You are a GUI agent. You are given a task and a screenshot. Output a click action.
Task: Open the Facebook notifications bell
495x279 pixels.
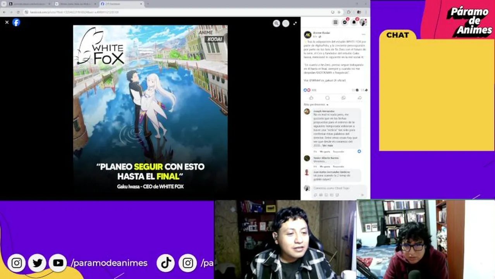tap(354, 22)
